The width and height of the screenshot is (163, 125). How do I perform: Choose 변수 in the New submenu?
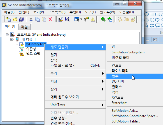point(135,76)
